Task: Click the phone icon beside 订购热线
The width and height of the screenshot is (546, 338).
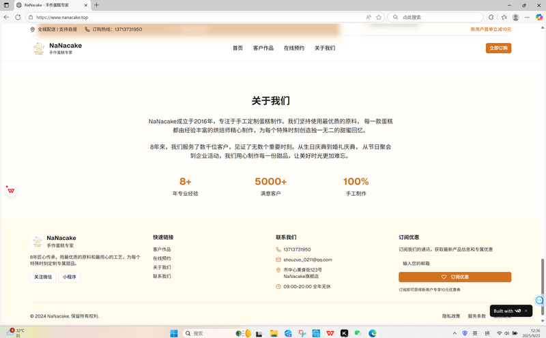Action: [x=87, y=29]
